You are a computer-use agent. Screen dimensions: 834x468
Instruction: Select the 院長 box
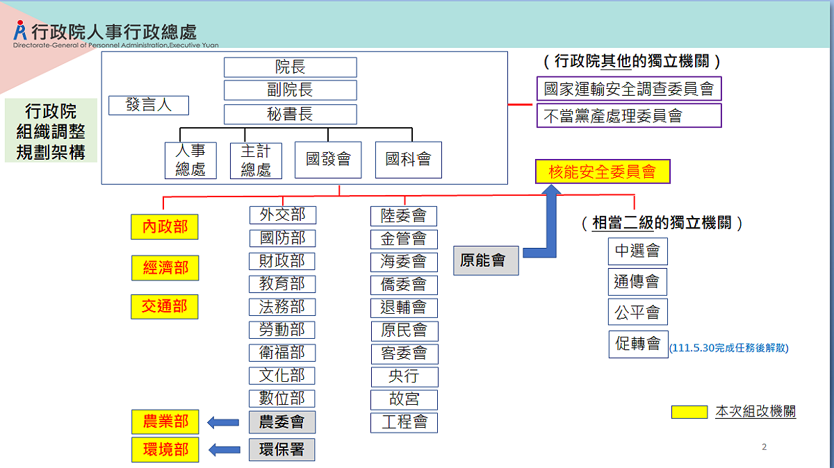pos(291,67)
